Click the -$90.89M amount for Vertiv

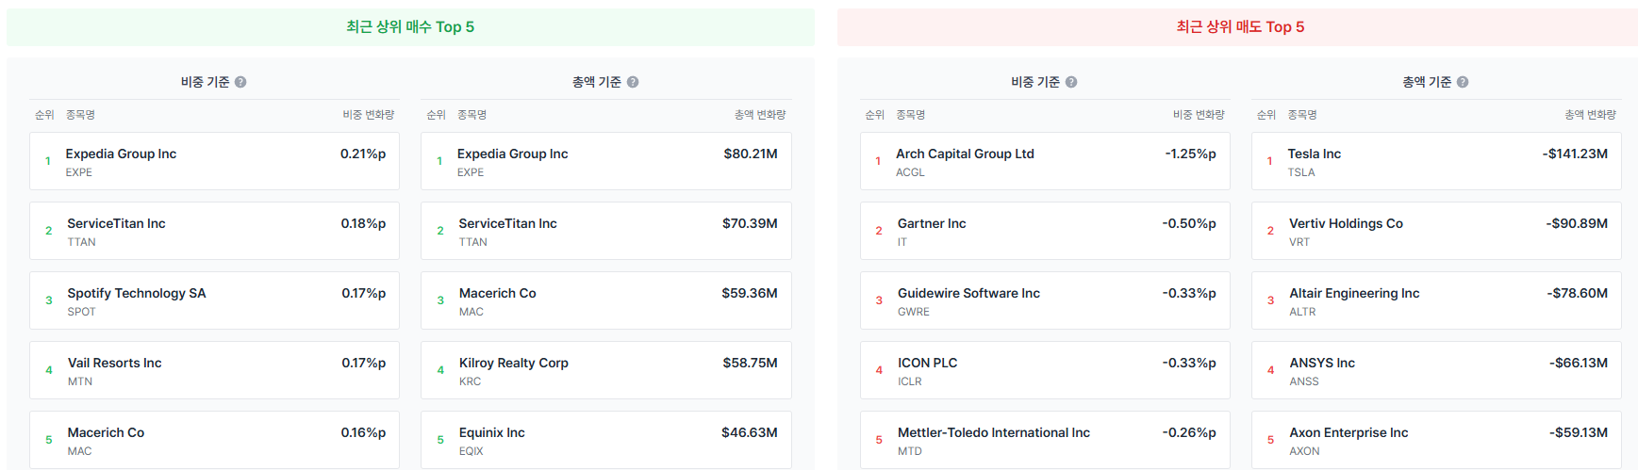[1577, 223]
